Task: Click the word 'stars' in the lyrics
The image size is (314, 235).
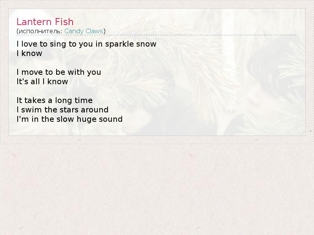Action: 69,110
